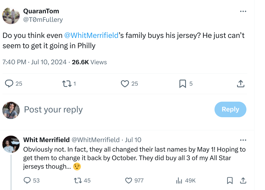The width and height of the screenshot is (265, 190).
Task: Open Whit Merrifield's profile picture
Action: [x=11, y=144]
